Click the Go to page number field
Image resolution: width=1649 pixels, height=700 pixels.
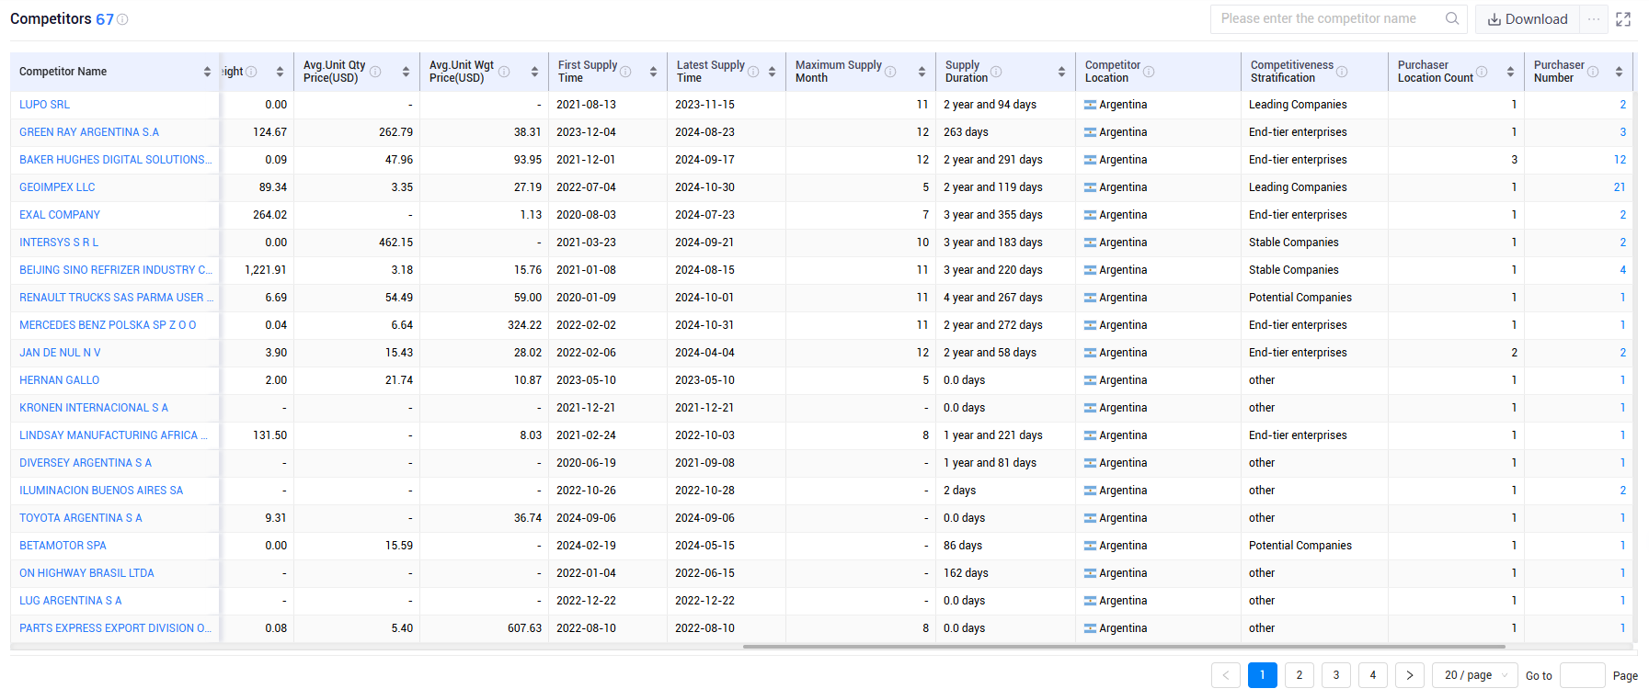1583,675
